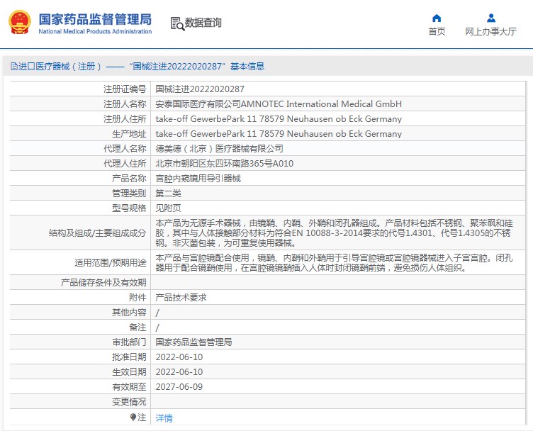Screen dimensions: 533x431
Task: Click the 有效期至 label
Action: pos(129,387)
